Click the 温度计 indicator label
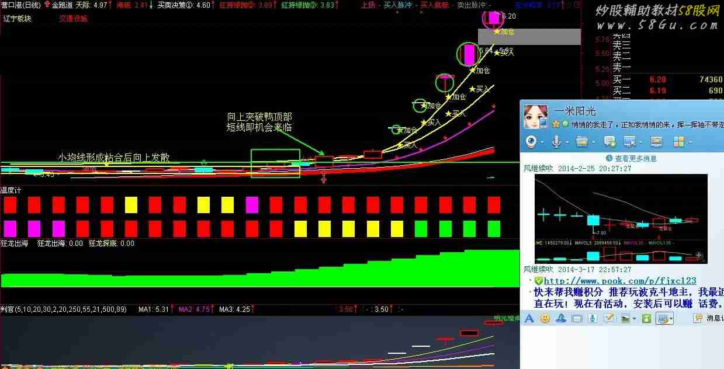This screenshot has height=369, width=724. coord(11,190)
